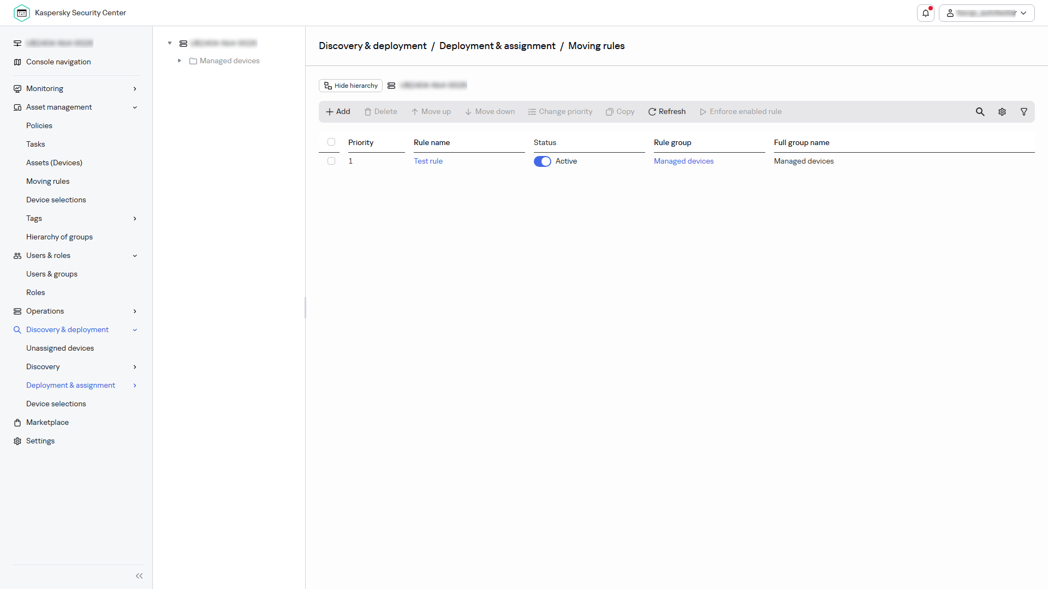Open the filter funnel icon

pos(1024,112)
